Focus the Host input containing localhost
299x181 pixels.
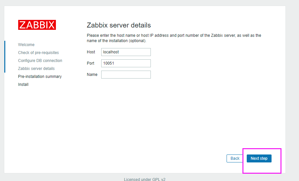126,52
